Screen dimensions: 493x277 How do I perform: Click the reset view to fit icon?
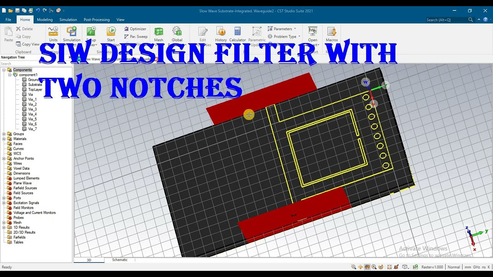389,267
